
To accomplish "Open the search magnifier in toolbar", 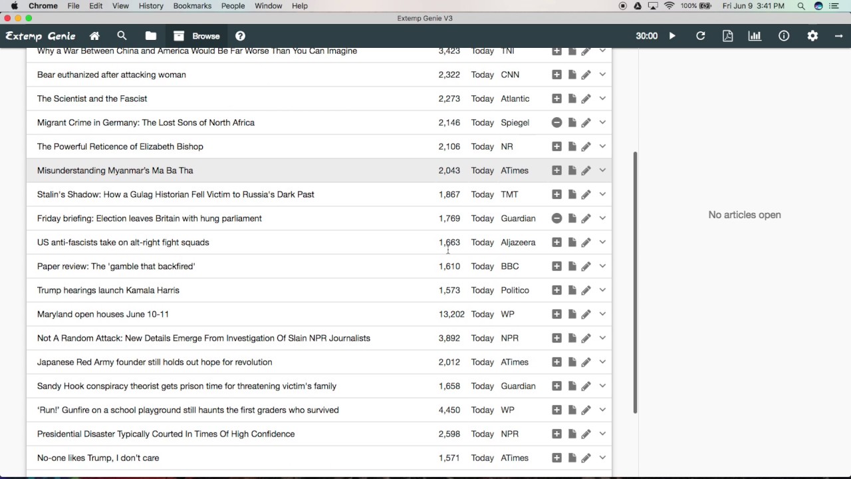I will [122, 36].
